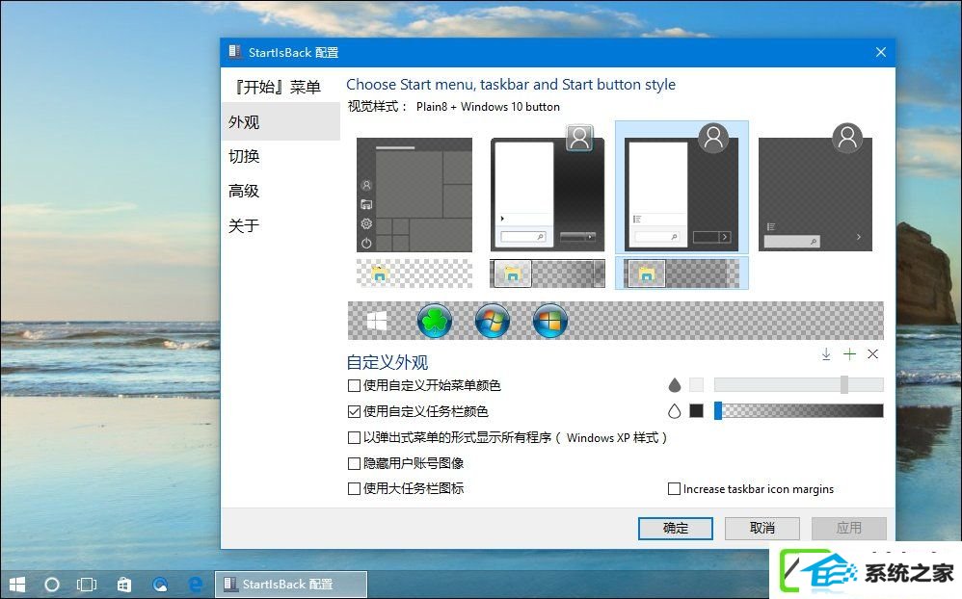Viewport: 962px width, 599px height.
Task: Go to the 关于 about page
Action: click(x=280, y=225)
